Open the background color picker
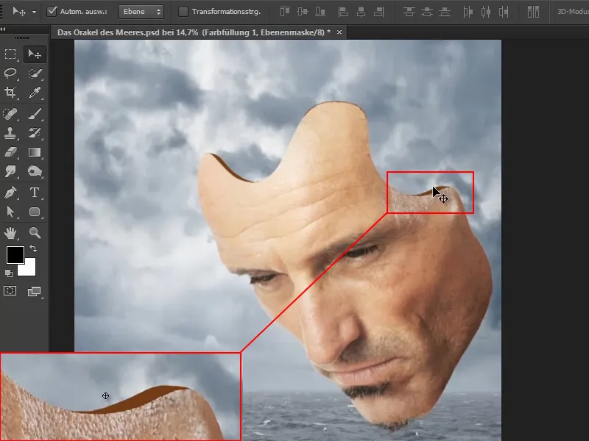Viewport: 589px width, 441px height. pyautogui.click(x=29, y=269)
